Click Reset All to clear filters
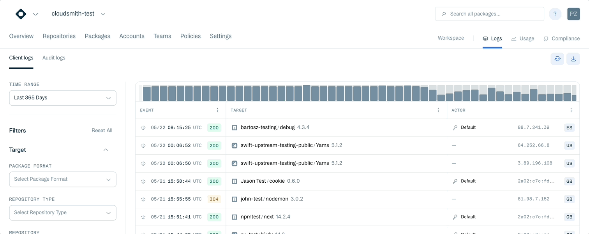 pyautogui.click(x=102, y=130)
